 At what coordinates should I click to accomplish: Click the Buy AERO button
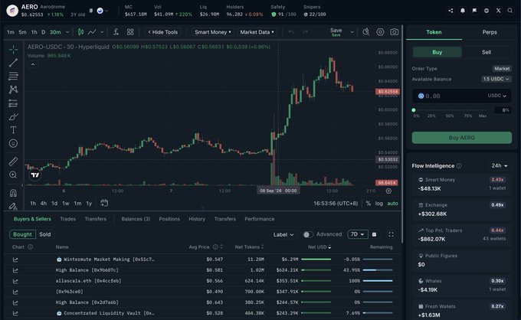pos(461,138)
